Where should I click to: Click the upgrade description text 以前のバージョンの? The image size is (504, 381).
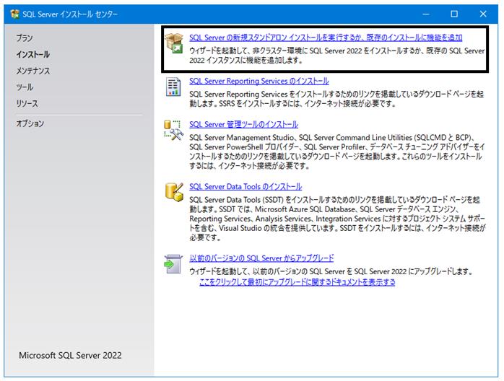[x=331, y=271]
